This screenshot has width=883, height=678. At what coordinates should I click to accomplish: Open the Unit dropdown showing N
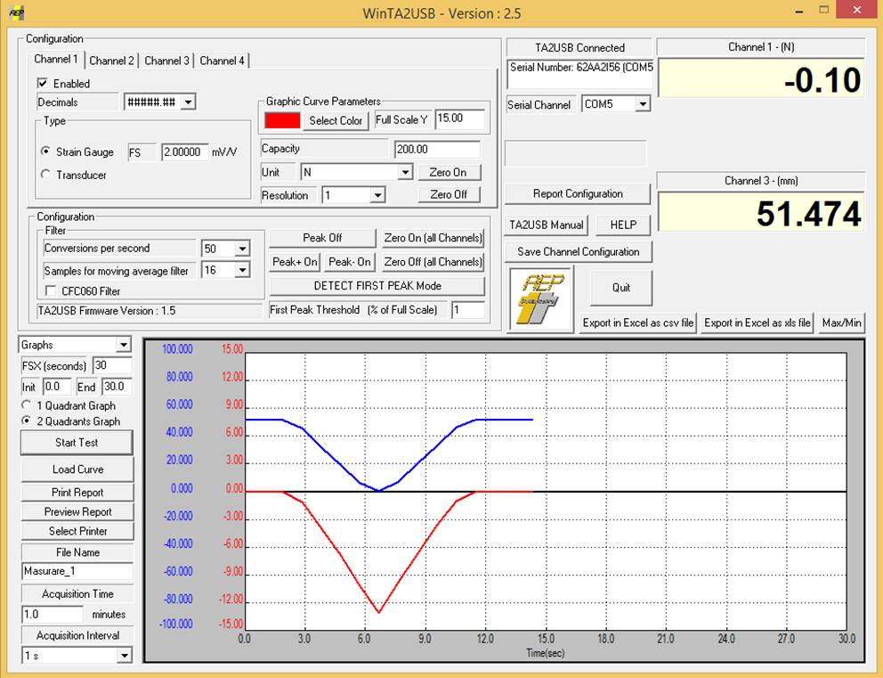coord(405,172)
